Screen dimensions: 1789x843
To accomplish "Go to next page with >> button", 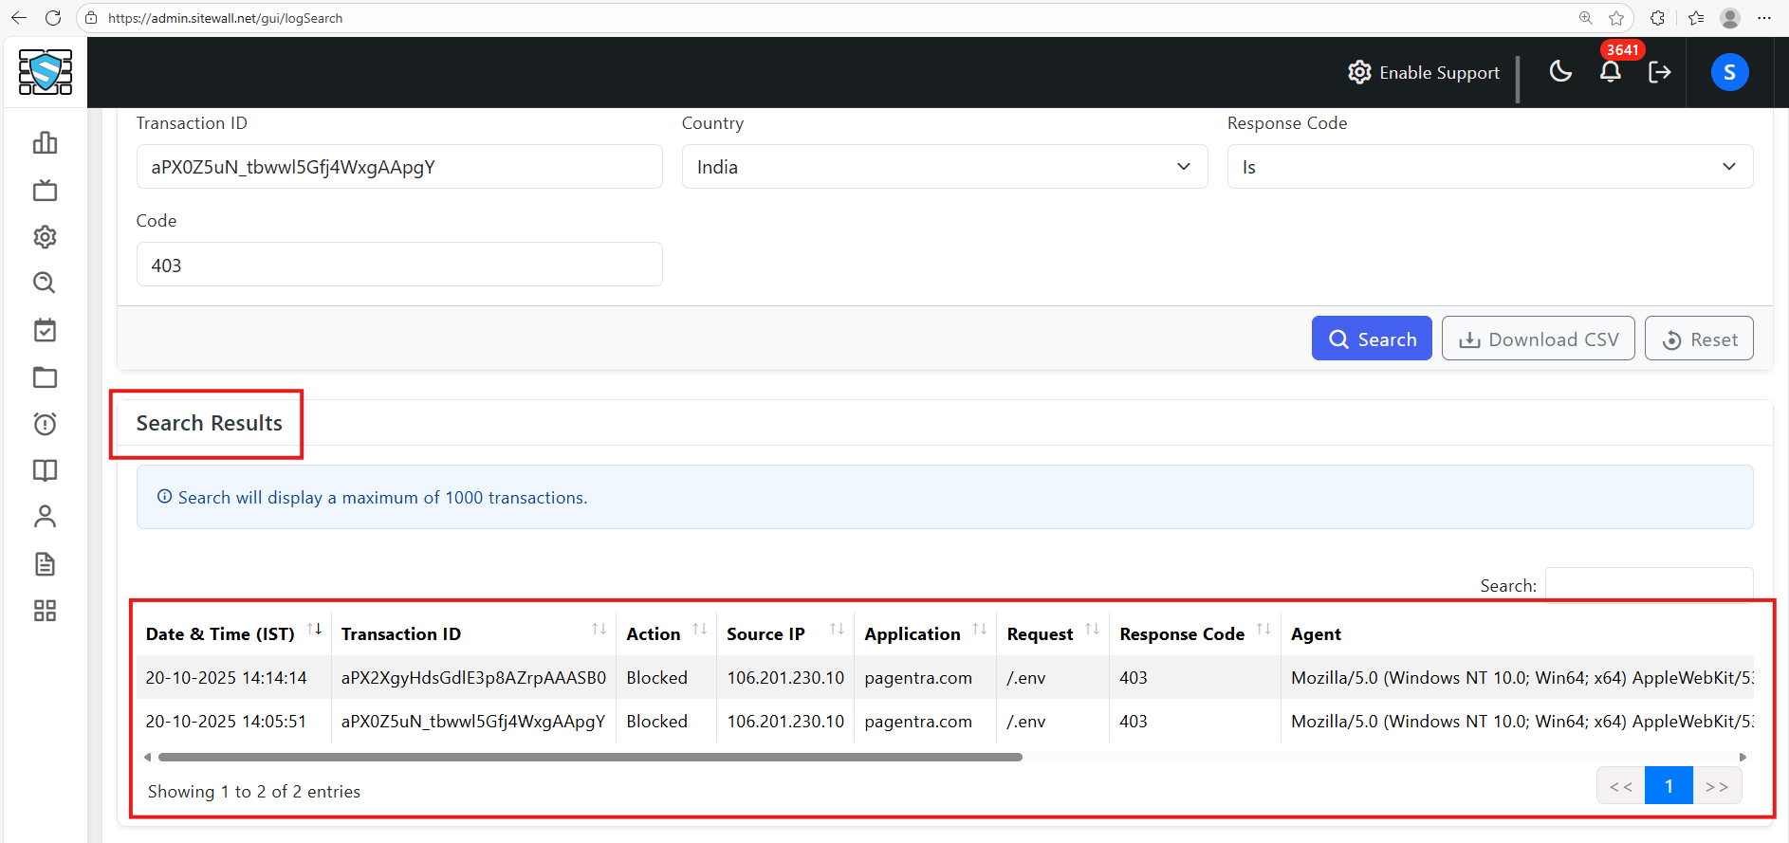I will coord(1717,786).
